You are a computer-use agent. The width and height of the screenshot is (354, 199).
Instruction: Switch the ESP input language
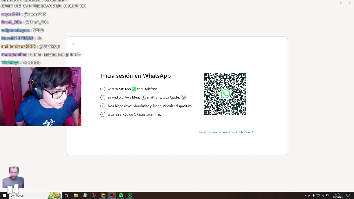coord(328,195)
